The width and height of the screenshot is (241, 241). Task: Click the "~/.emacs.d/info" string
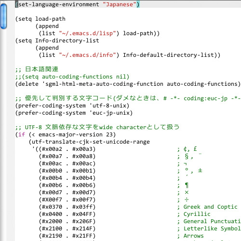click(x=87, y=55)
